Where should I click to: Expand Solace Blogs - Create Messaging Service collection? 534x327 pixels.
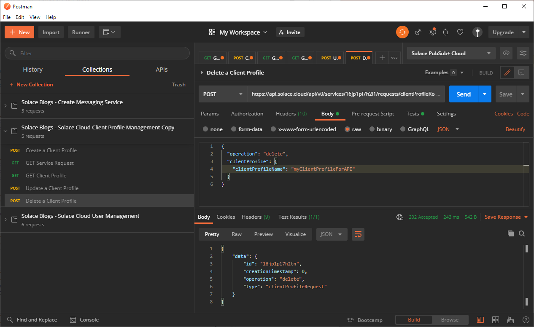[x=5, y=106]
